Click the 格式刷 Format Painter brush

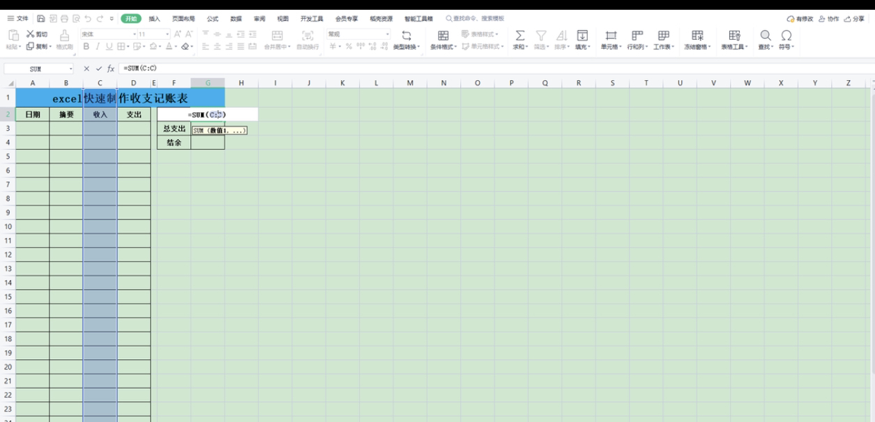point(64,40)
